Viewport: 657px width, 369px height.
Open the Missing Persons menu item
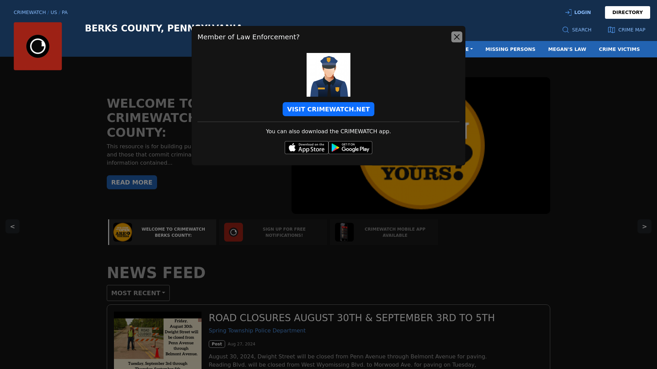click(510, 49)
